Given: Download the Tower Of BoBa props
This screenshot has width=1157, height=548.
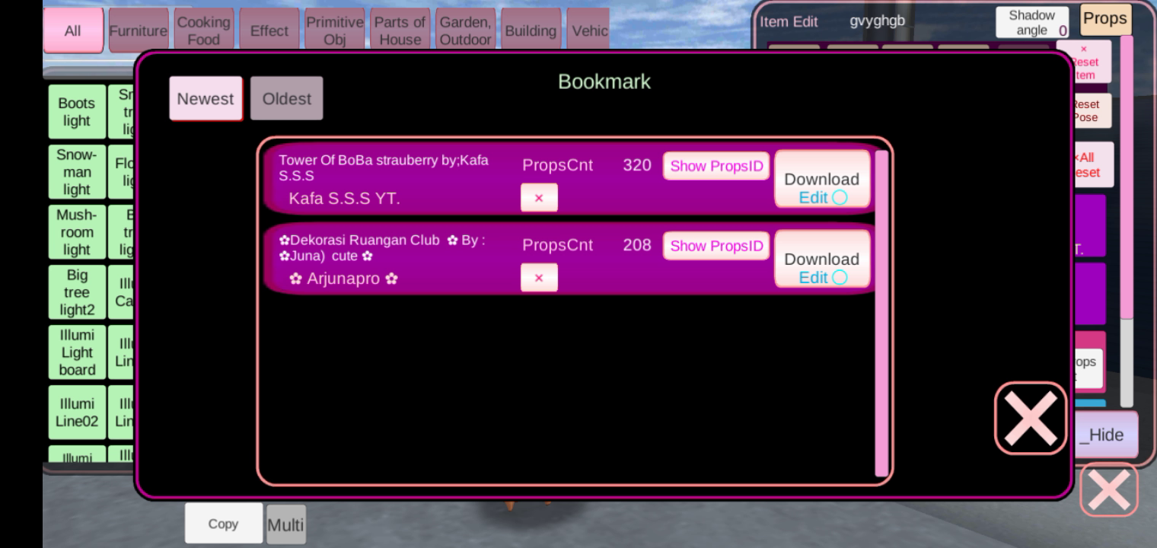Looking at the screenshot, I should pyautogui.click(x=821, y=178).
